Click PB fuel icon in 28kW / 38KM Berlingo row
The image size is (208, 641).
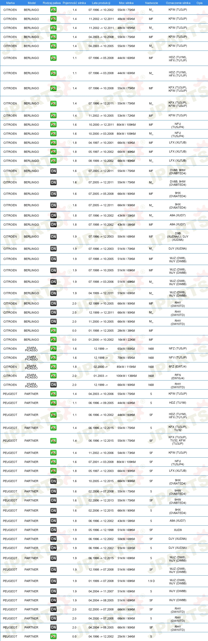click(x=53, y=331)
